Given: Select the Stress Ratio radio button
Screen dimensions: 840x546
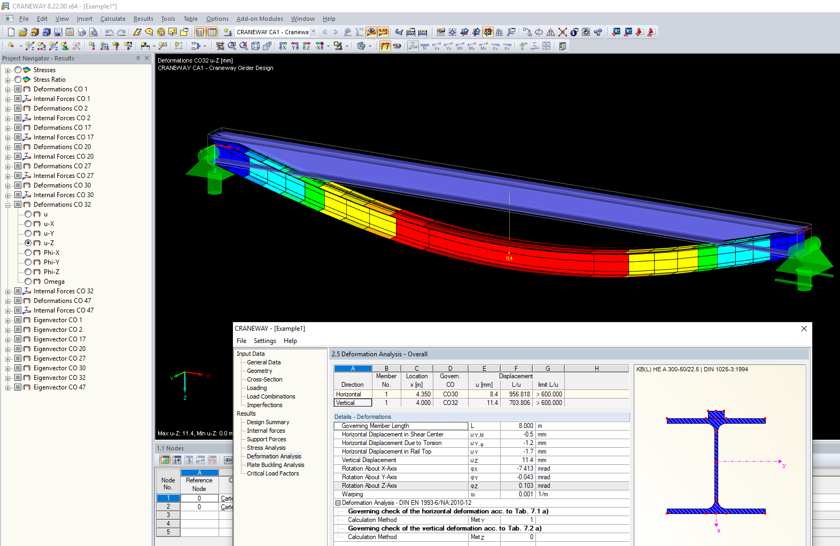Looking at the screenshot, I should pos(18,80).
